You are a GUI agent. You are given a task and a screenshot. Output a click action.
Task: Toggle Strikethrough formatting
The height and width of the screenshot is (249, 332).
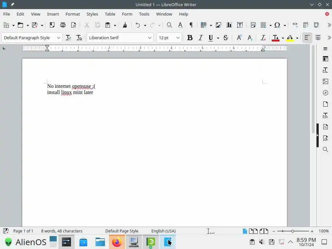click(x=226, y=38)
